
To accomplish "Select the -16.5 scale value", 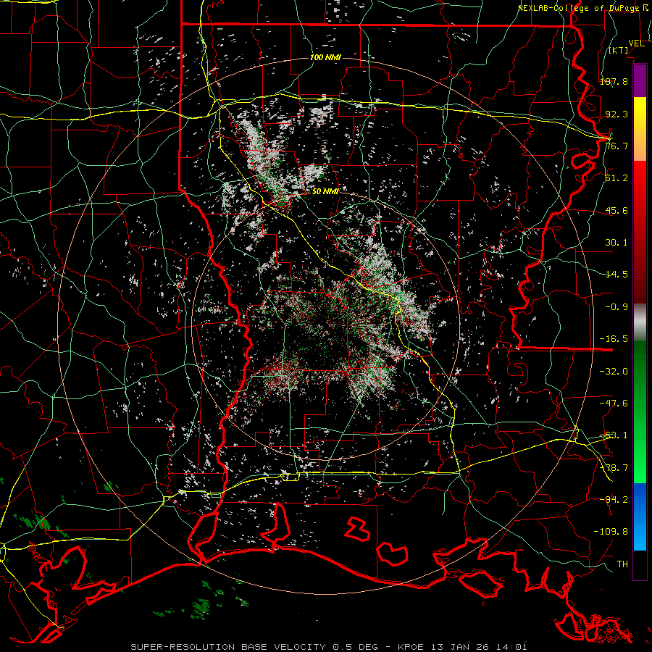I will tap(614, 338).
